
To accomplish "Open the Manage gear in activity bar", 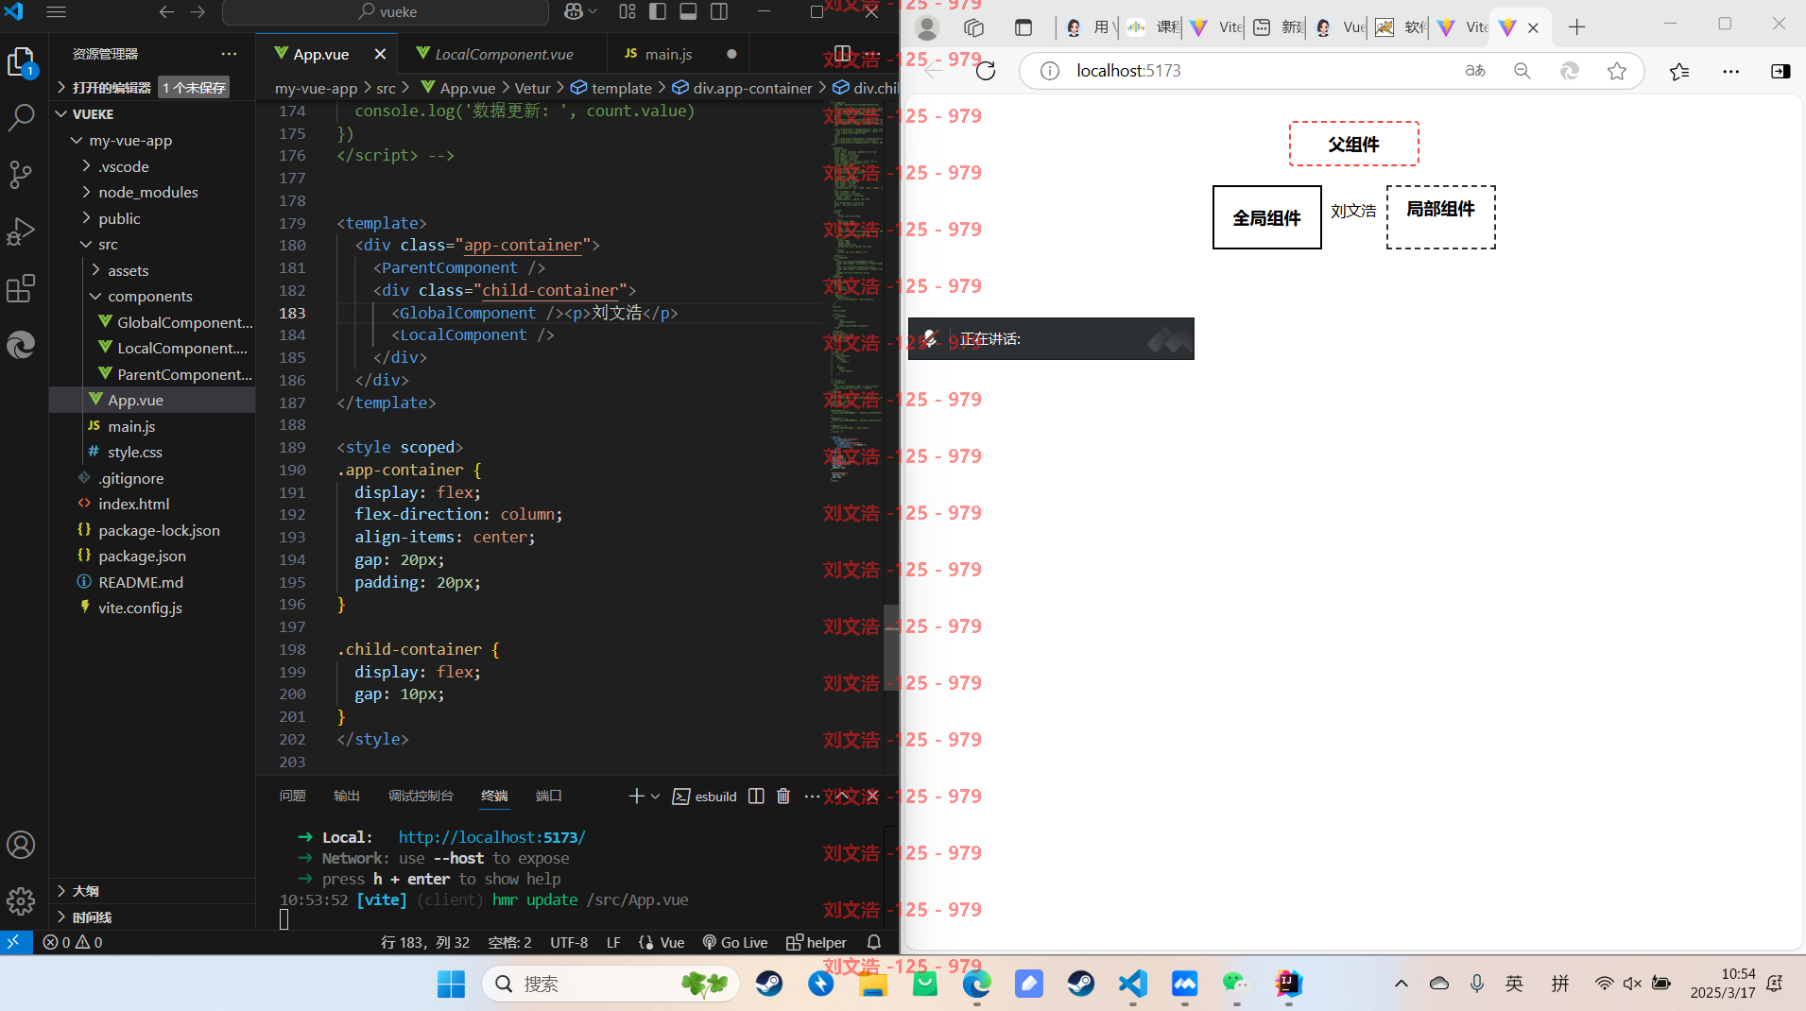I will pyautogui.click(x=21, y=900).
